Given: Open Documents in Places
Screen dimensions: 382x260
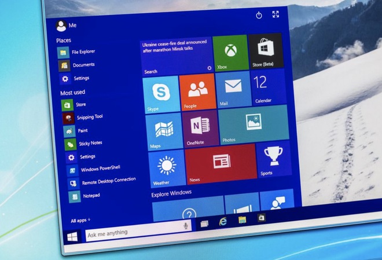Looking at the screenshot, I should click(x=77, y=65).
